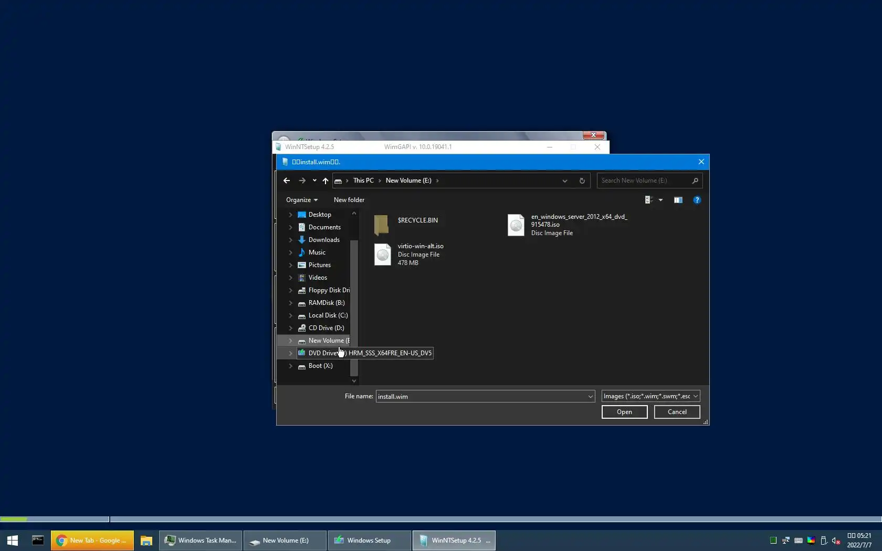Select RAMDisk (B:) in the tree
This screenshot has height=551, width=882.
tap(327, 303)
